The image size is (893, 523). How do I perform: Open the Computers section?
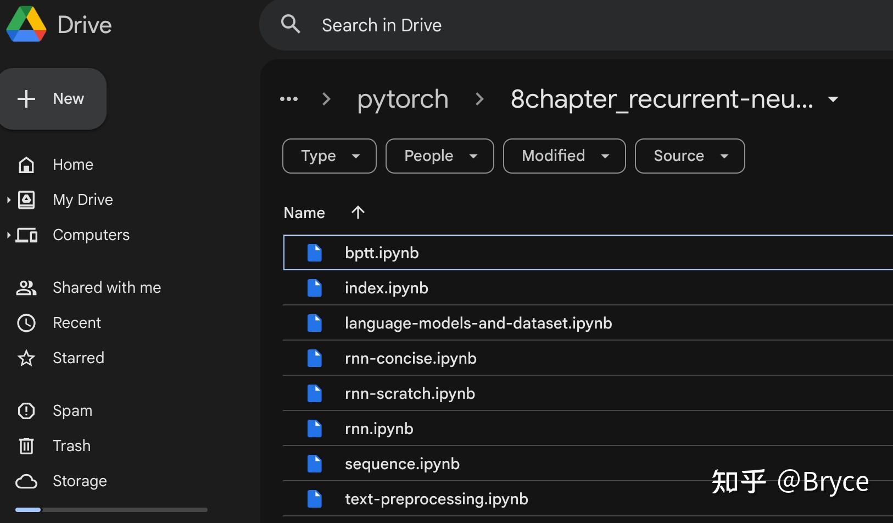coord(91,235)
